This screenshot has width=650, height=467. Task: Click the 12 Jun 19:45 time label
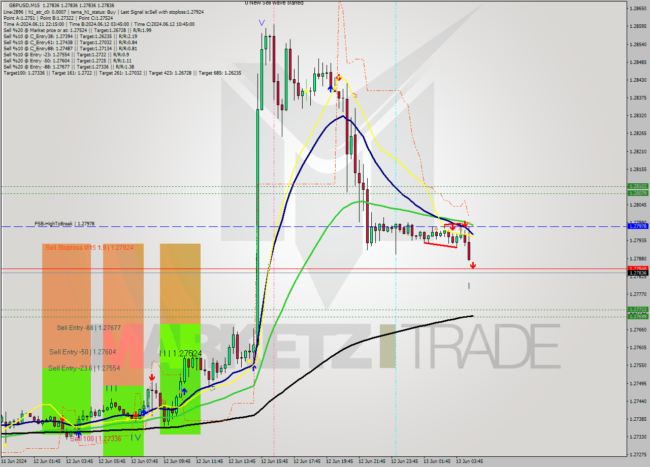[340, 461]
